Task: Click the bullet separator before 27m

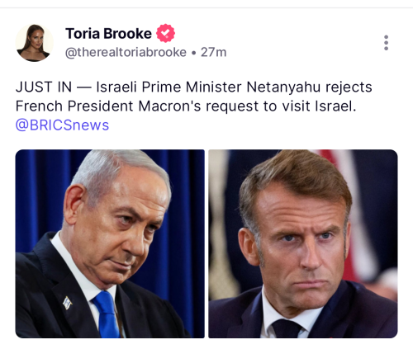Action: (193, 53)
